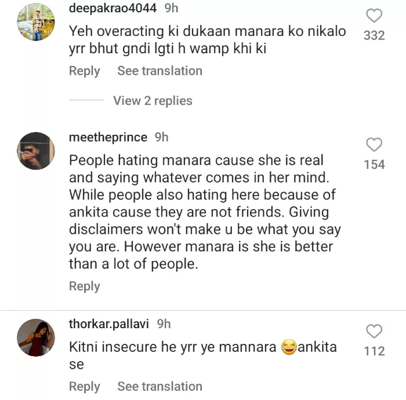Reply to meetheprince's comment

point(84,286)
